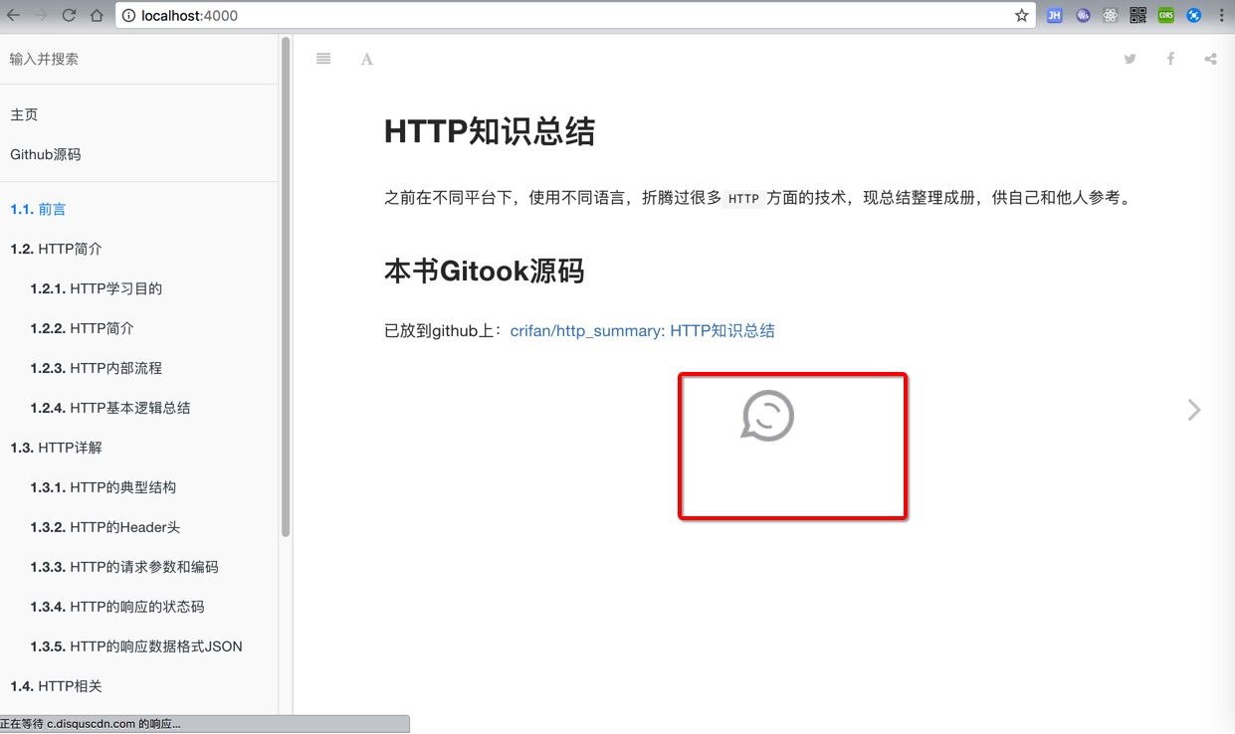Click the 本书Gitook源码 heading

coord(485,271)
